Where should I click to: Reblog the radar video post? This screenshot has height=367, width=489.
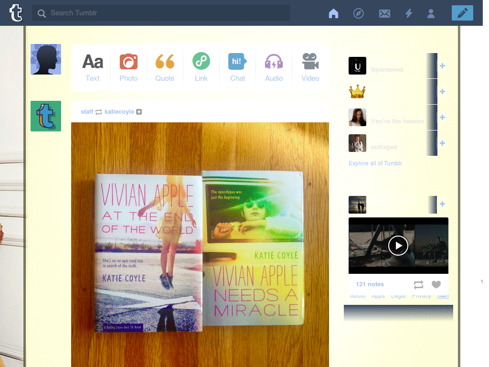418,284
